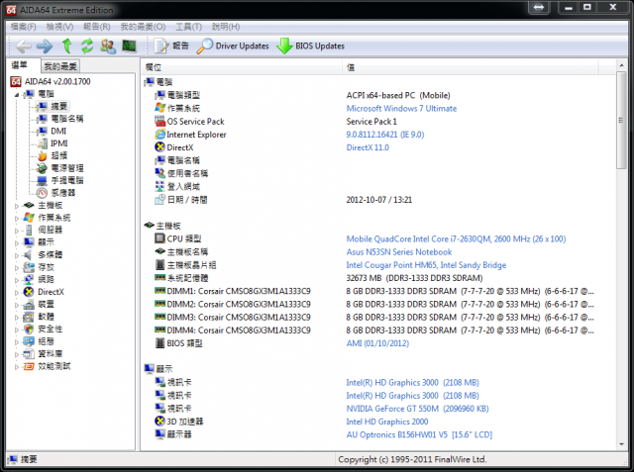Click the Back arrow toolbar icon
634x472 pixels.
click(x=22, y=47)
